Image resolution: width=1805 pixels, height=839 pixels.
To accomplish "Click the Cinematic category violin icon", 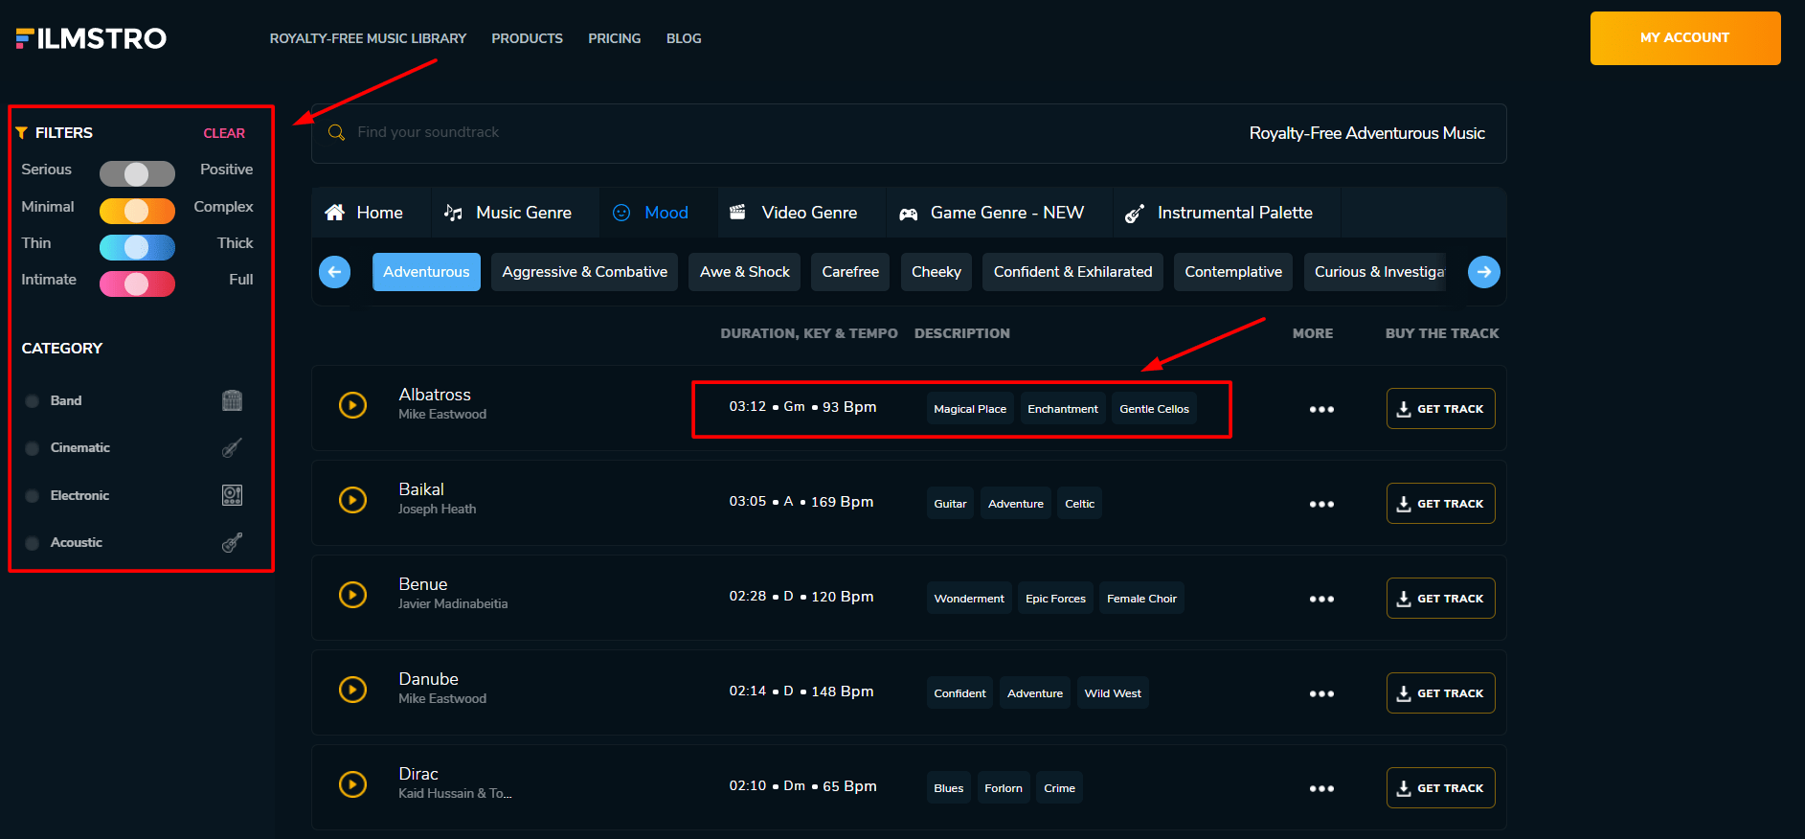I will click(232, 448).
